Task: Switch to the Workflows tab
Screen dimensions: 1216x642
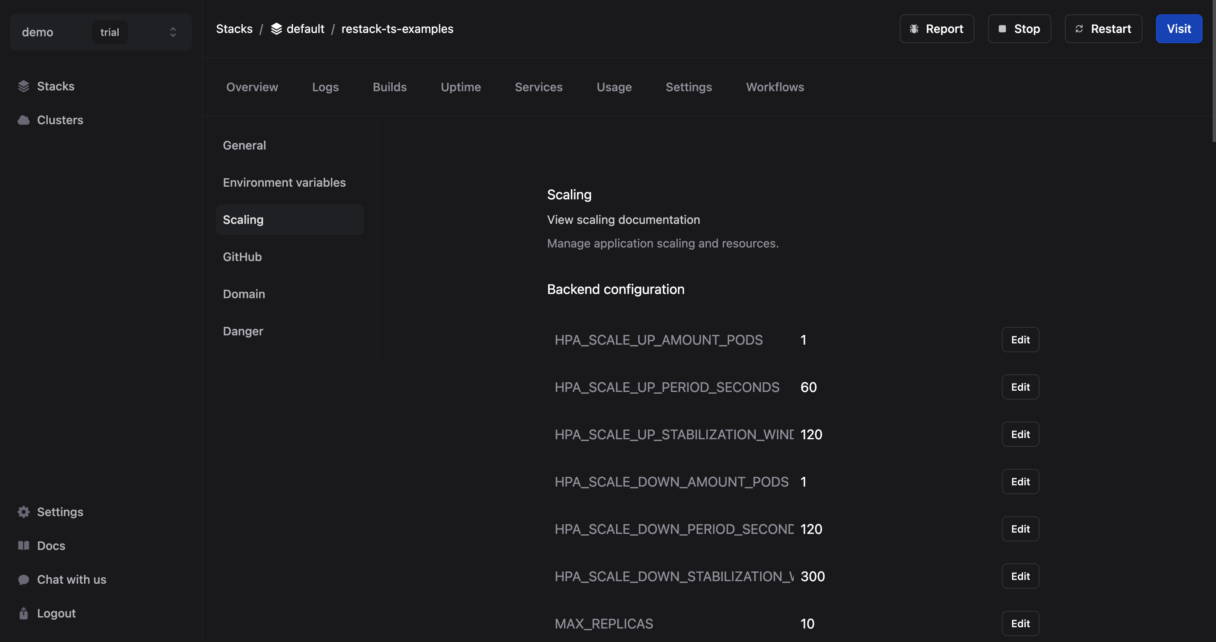Action: (x=775, y=87)
